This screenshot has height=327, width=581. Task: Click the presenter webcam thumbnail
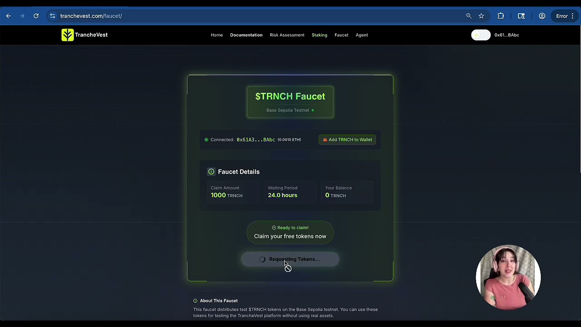coord(508,277)
